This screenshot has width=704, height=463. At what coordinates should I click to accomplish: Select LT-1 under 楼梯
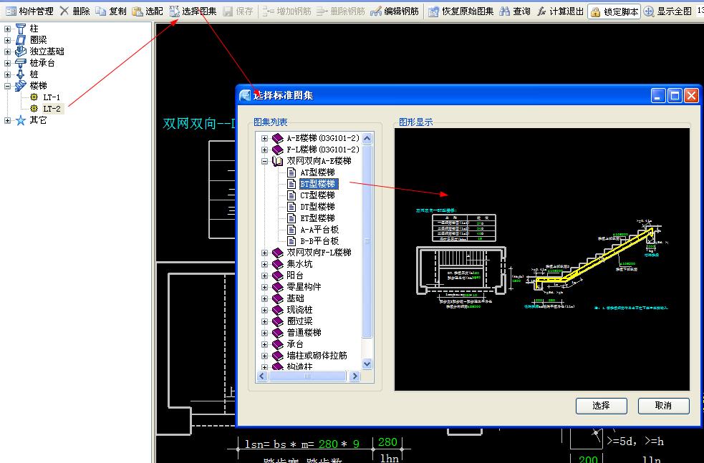[x=52, y=97]
